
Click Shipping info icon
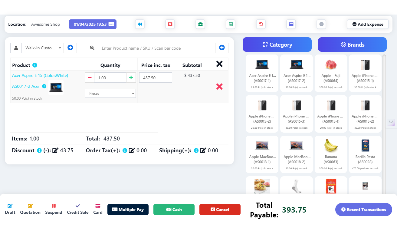[x=196, y=150]
